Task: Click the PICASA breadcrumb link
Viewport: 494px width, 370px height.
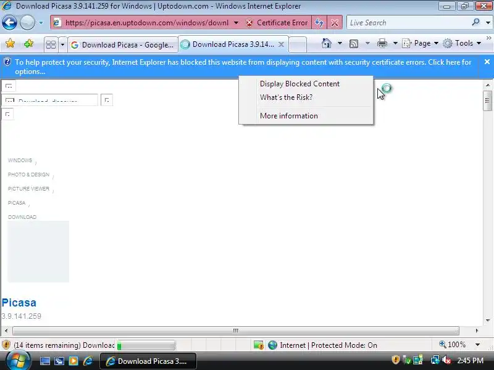Action: tap(17, 203)
